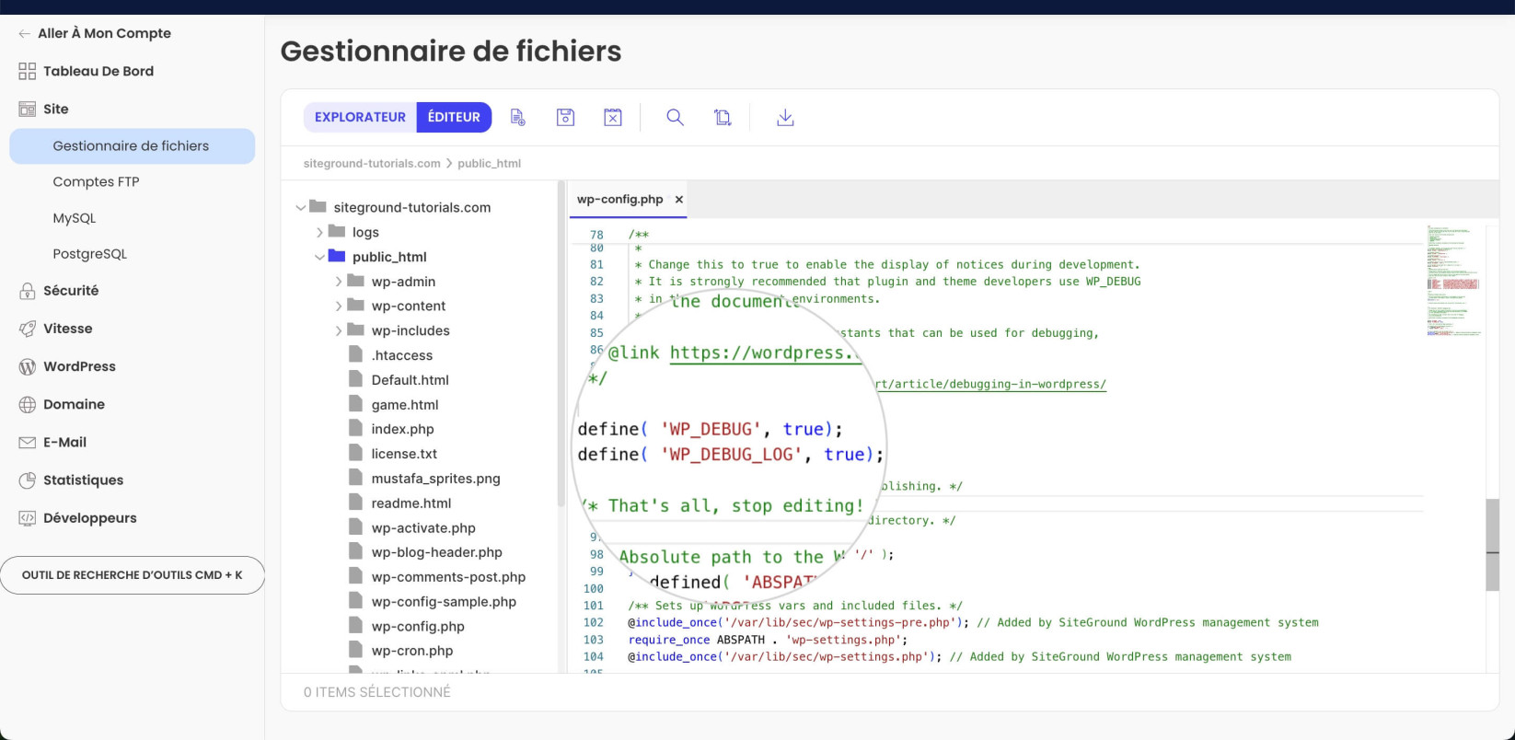This screenshot has width=1515, height=740.
Task: Click the file tree scrollbar
Action: [x=561, y=343]
